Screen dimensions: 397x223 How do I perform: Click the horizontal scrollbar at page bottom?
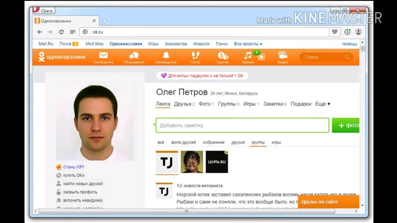coord(186,211)
